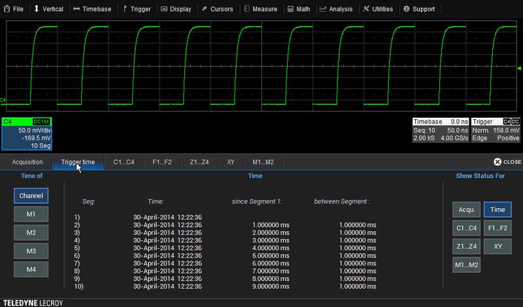Click the 2.000000 ms since-segment value

point(271,232)
